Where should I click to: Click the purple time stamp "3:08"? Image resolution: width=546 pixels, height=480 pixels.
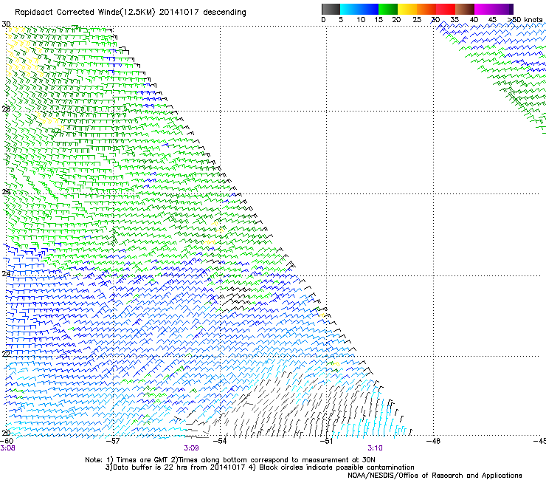(7, 448)
